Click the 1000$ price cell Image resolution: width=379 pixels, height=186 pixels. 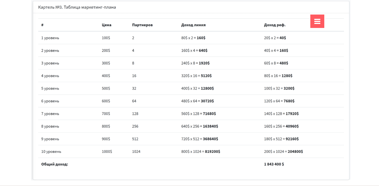click(x=107, y=152)
